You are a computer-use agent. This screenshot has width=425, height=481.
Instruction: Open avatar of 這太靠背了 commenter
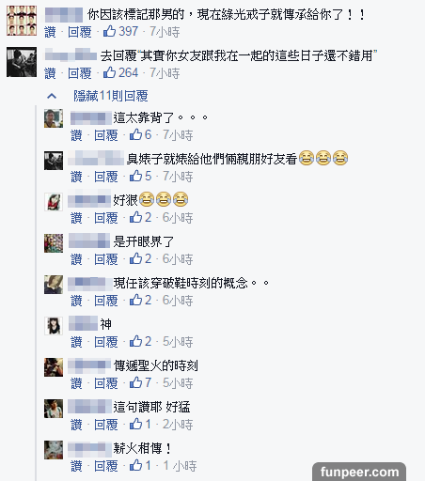click(x=54, y=118)
